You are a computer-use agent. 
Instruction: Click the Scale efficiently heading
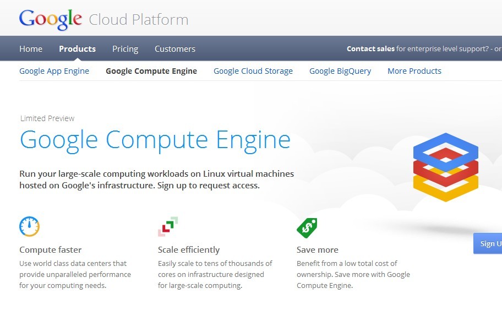(189, 249)
